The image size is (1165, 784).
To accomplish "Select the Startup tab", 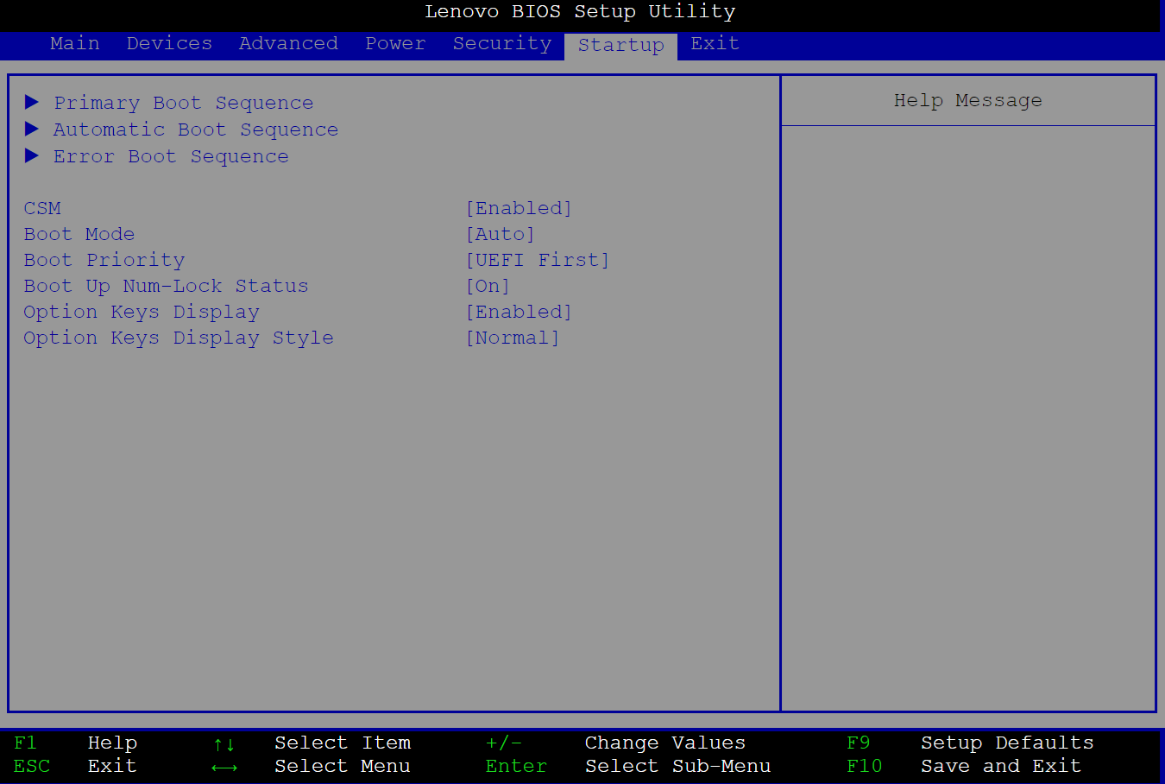I will pyautogui.click(x=621, y=46).
